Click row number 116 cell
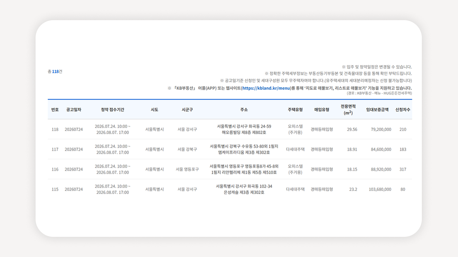This screenshot has height=257, width=458. [55, 169]
